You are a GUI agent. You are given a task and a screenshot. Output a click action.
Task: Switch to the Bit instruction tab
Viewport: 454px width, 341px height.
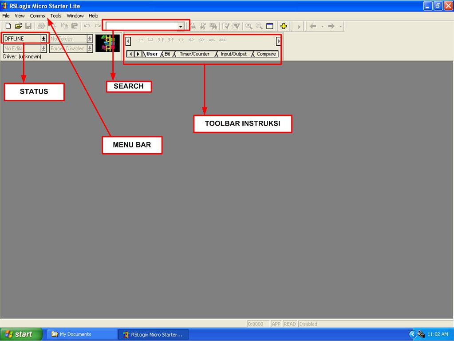click(167, 54)
